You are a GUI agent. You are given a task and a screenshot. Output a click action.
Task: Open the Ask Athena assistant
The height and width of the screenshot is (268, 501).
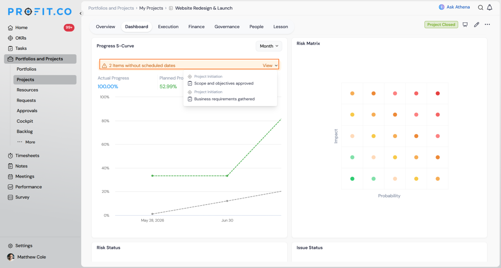coord(454,7)
